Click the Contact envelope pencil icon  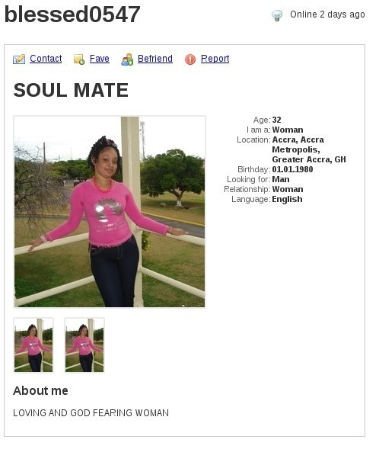(x=19, y=59)
